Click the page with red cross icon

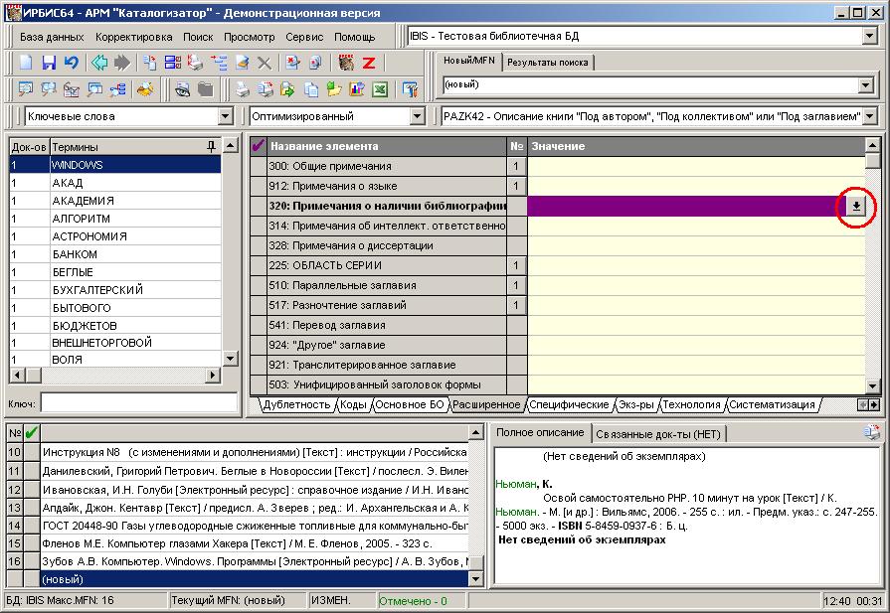[x=293, y=63]
